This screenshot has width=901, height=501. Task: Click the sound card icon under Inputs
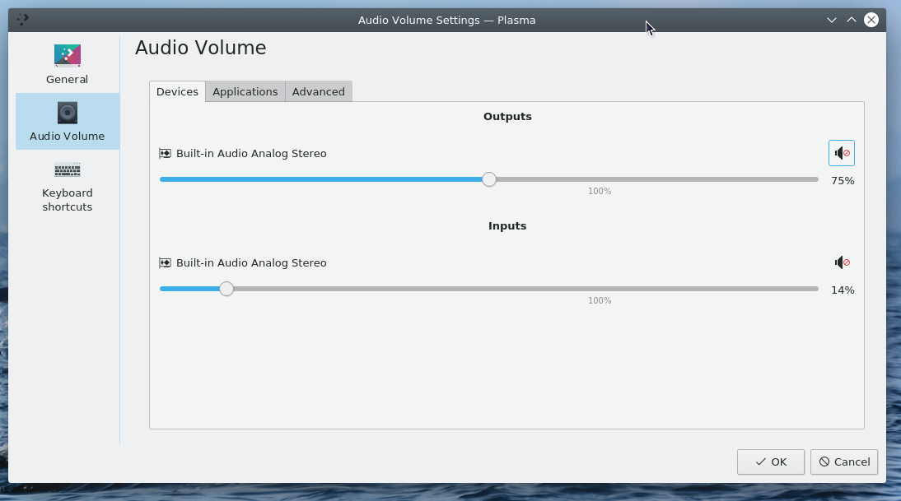165,262
